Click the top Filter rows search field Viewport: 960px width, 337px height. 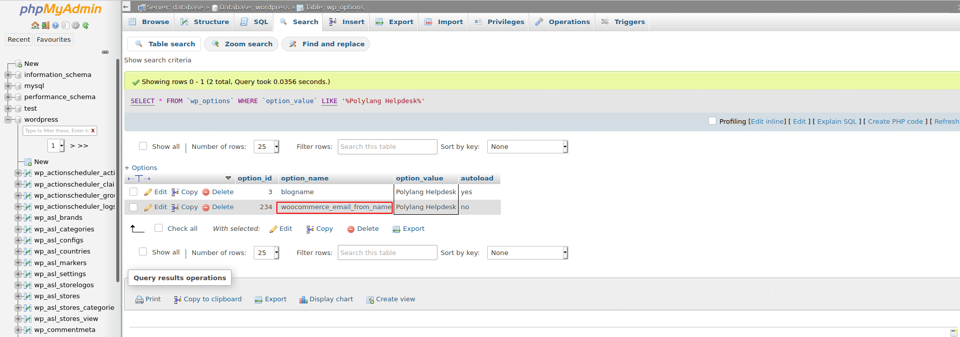[387, 146]
